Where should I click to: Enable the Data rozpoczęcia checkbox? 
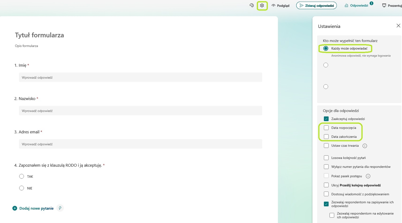(x=326, y=128)
